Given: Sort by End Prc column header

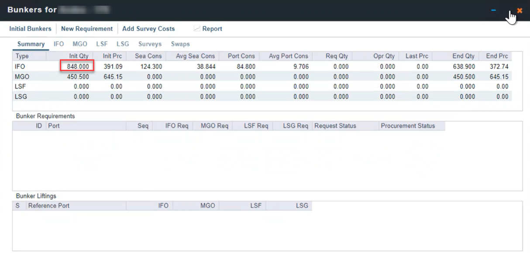Looking at the screenshot, I should coord(497,56).
